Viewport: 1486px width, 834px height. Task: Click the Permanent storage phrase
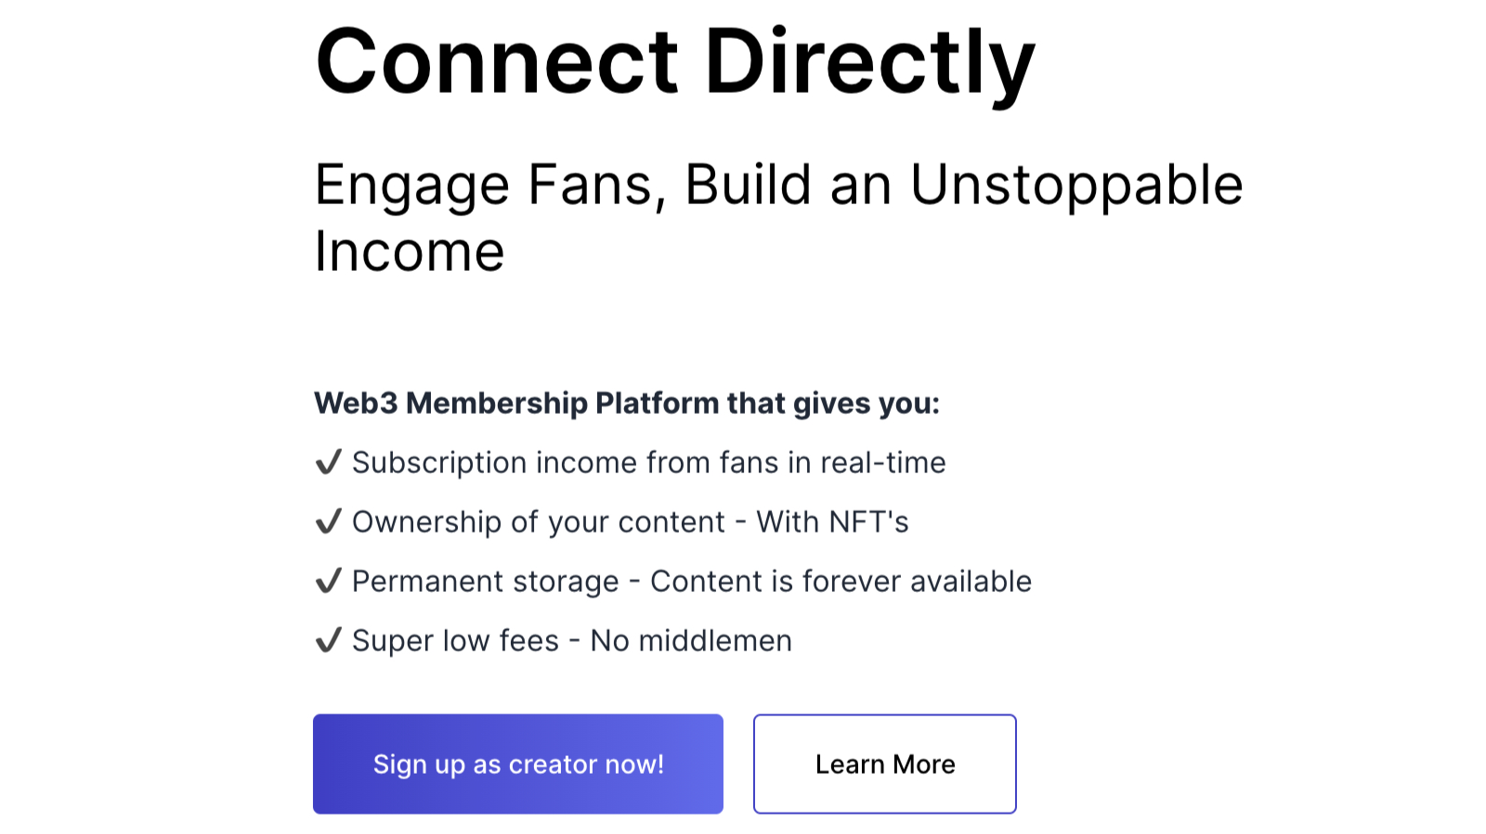pyautogui.click(x=485, y=582)
